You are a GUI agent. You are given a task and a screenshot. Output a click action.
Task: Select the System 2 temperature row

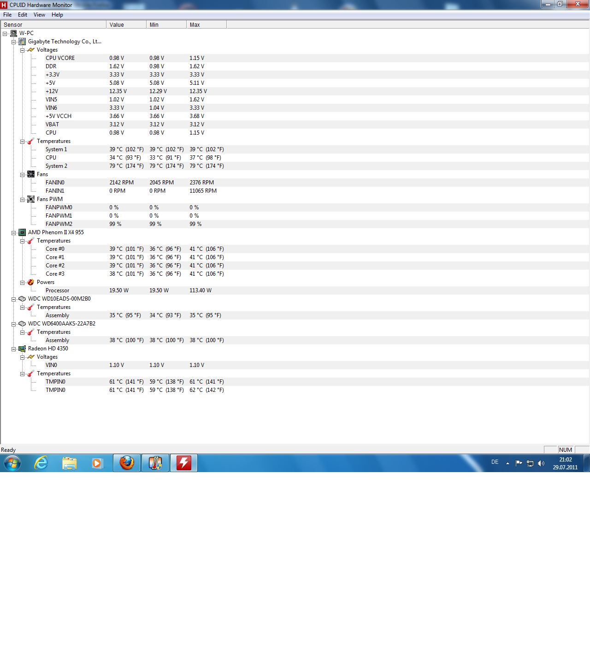click(x=317, y=166)
